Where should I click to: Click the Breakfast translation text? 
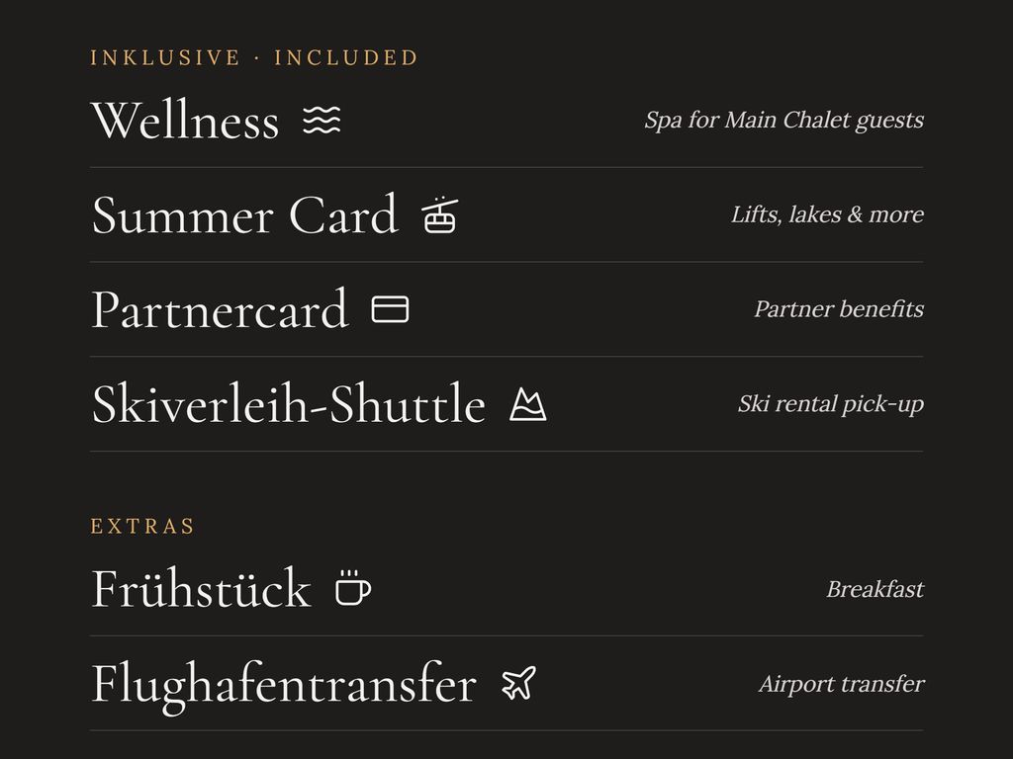coord(875,589)
